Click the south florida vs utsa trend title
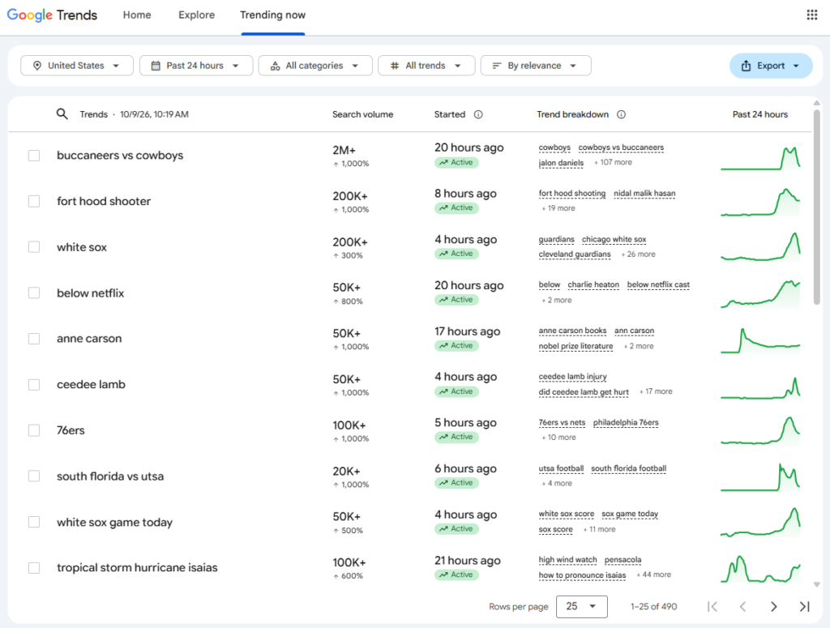The height and width of the screenshot is (628, 830). (110, 476)
